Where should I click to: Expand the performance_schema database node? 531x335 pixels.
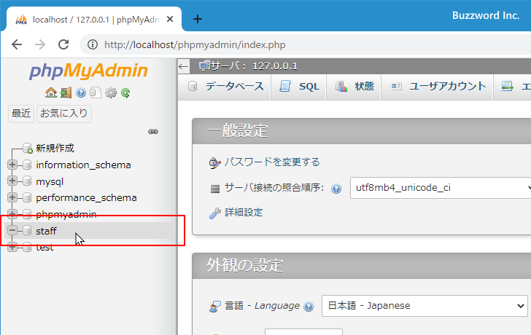pos(12,197)
